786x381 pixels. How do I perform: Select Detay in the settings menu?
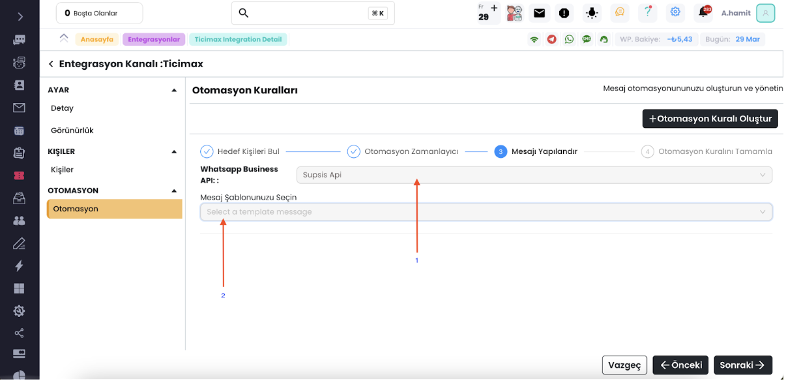[x=62, y=108]
